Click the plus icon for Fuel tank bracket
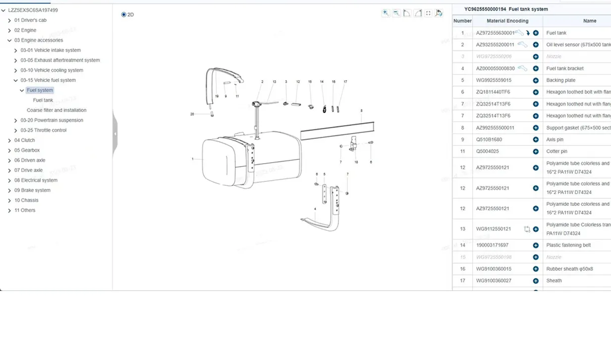This screenshot has width=611, height=347. click(x=536, y=68)
